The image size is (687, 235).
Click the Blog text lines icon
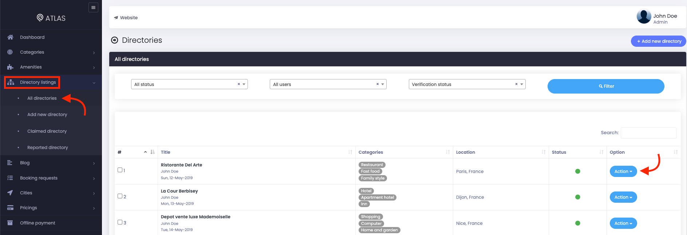[10, 163]
